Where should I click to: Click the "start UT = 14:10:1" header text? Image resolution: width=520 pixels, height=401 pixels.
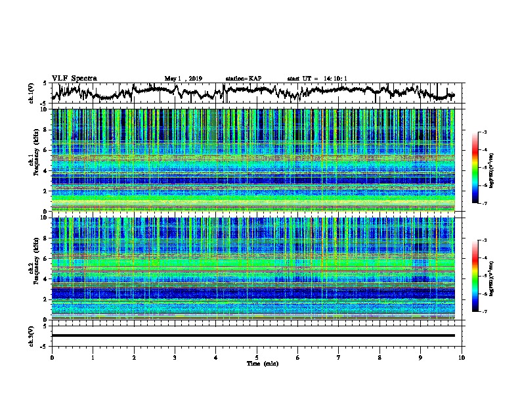point(317,79)
